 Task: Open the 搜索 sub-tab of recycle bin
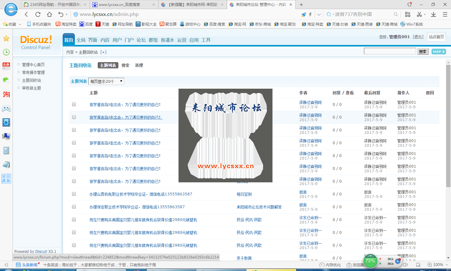[126, 65]
